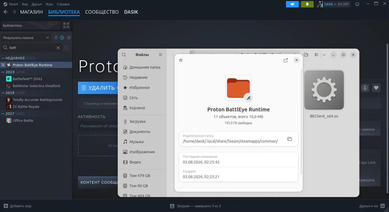Open the Игры menu

(49, 4)
